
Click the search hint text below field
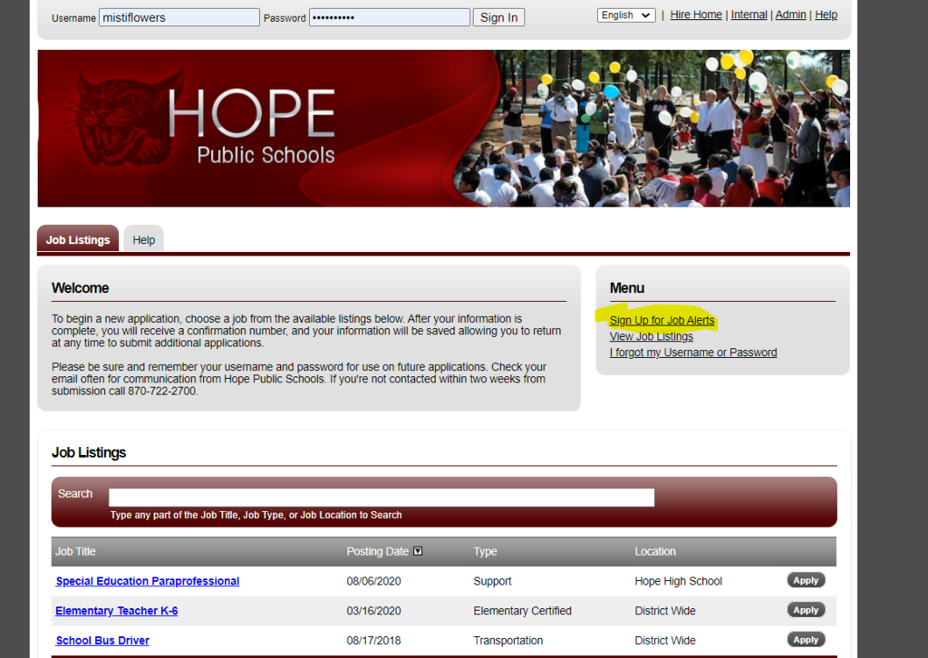point(256,515)
